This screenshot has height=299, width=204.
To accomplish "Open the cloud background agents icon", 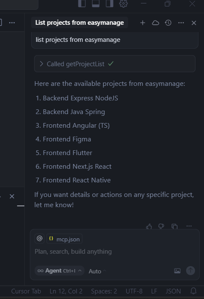I will coord(155,23).
